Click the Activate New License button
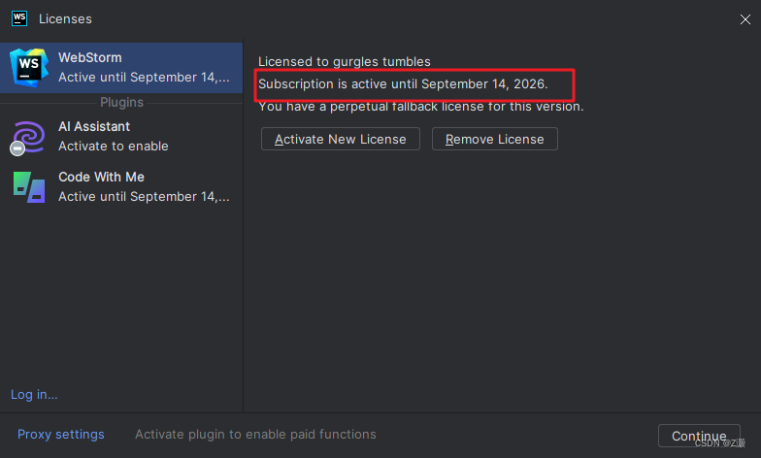Viewport: 761px width, 458px height. [x=340, y=140]
